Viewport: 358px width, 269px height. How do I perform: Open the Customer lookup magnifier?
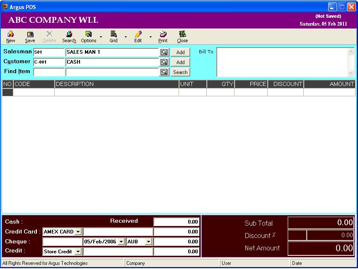tap(163, 62)
